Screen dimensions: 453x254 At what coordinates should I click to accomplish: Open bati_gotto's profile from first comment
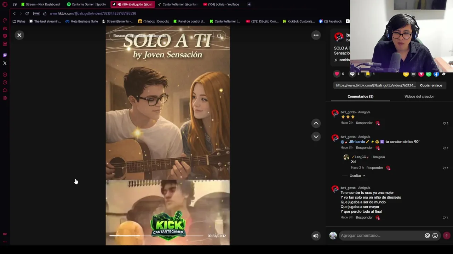coord(348,112)
